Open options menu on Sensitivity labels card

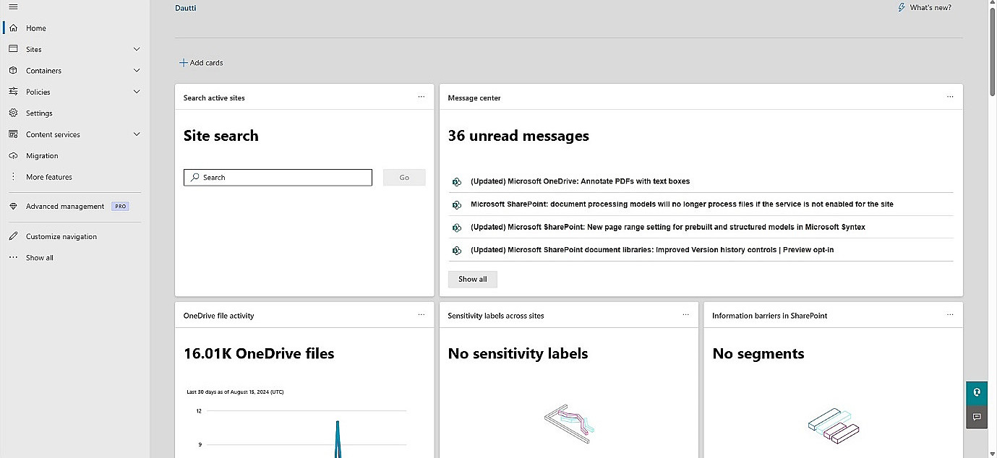[685, 315]
